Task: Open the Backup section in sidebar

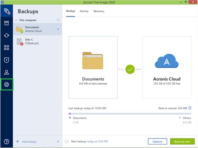Action: point(7,11)
